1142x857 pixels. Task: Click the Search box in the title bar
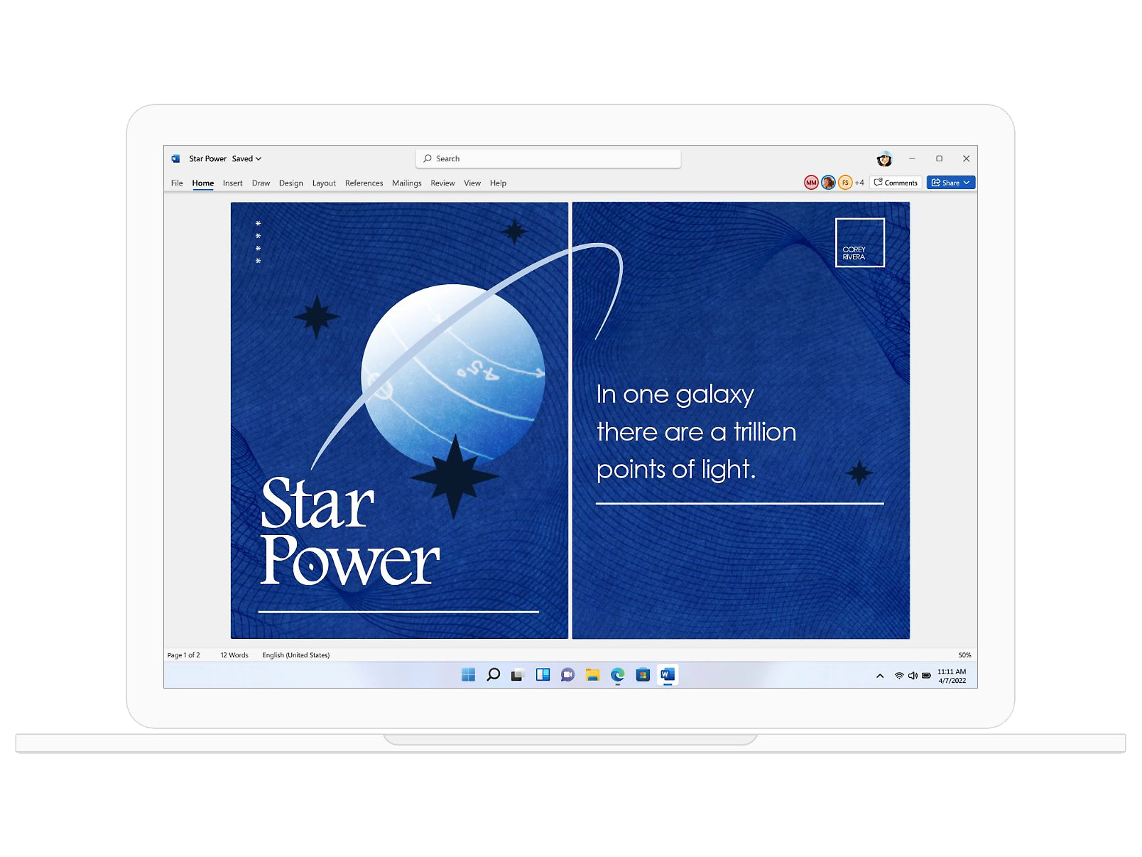548,158
